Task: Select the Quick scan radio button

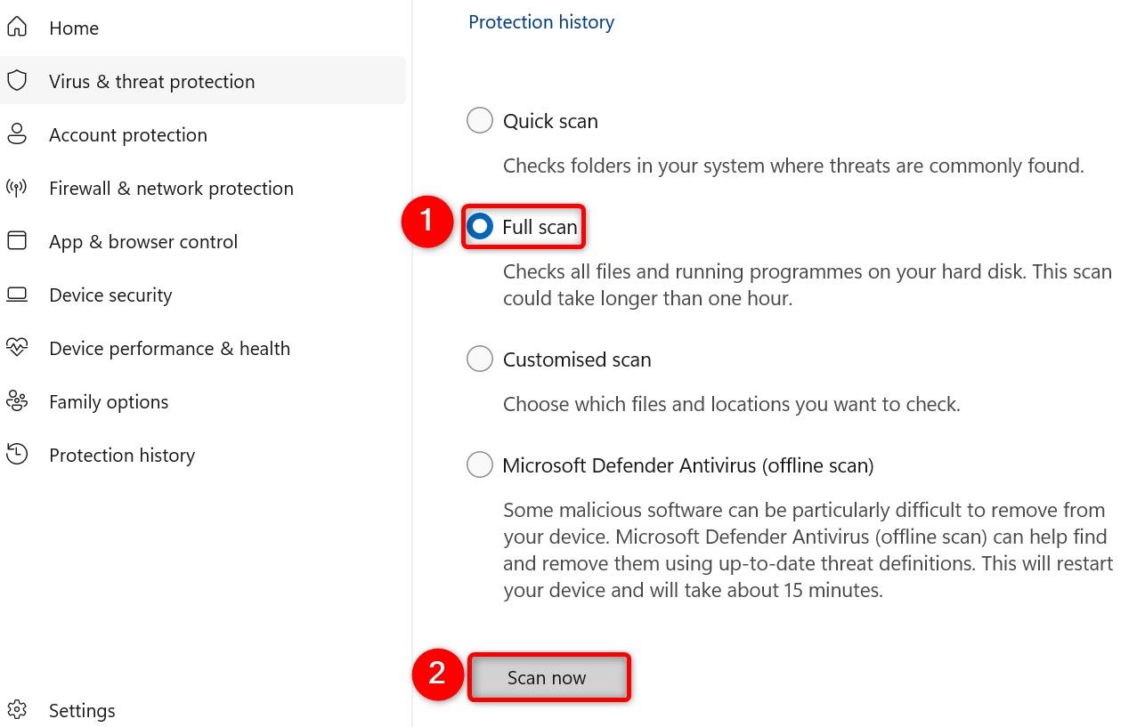Action: (480, 119)
